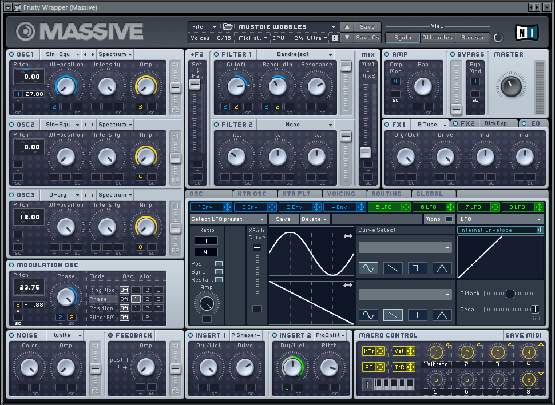
Task: Toggle the Mono checkbox
Action: (x=449, y=219)
